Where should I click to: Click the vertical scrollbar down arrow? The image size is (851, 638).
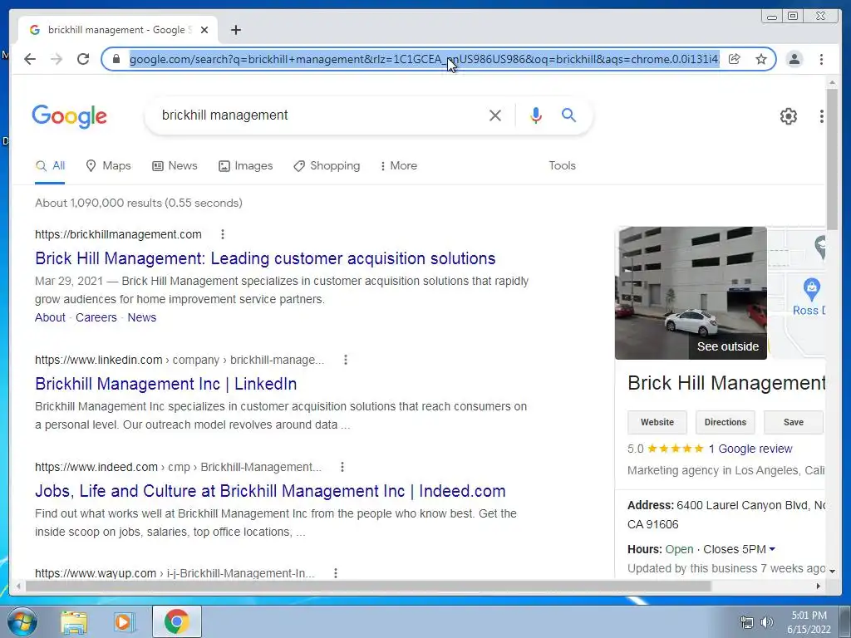[832, 571]
